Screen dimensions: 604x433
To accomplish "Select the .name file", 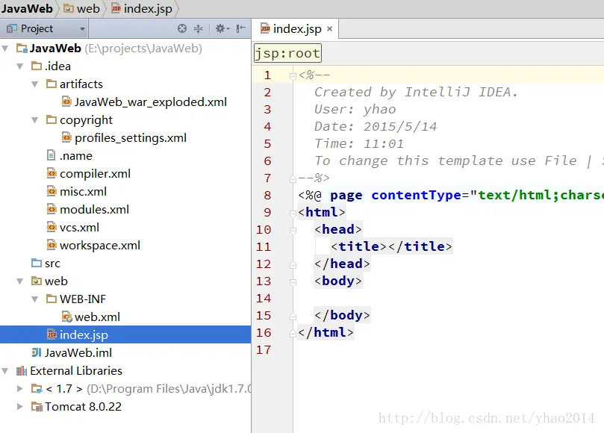I will click(76, 155).
